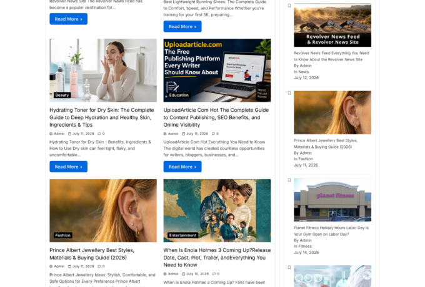Click comment icon under Enola Holmes 3 article
The height and width of the screenshot is (287, 425).
(214, 274)
